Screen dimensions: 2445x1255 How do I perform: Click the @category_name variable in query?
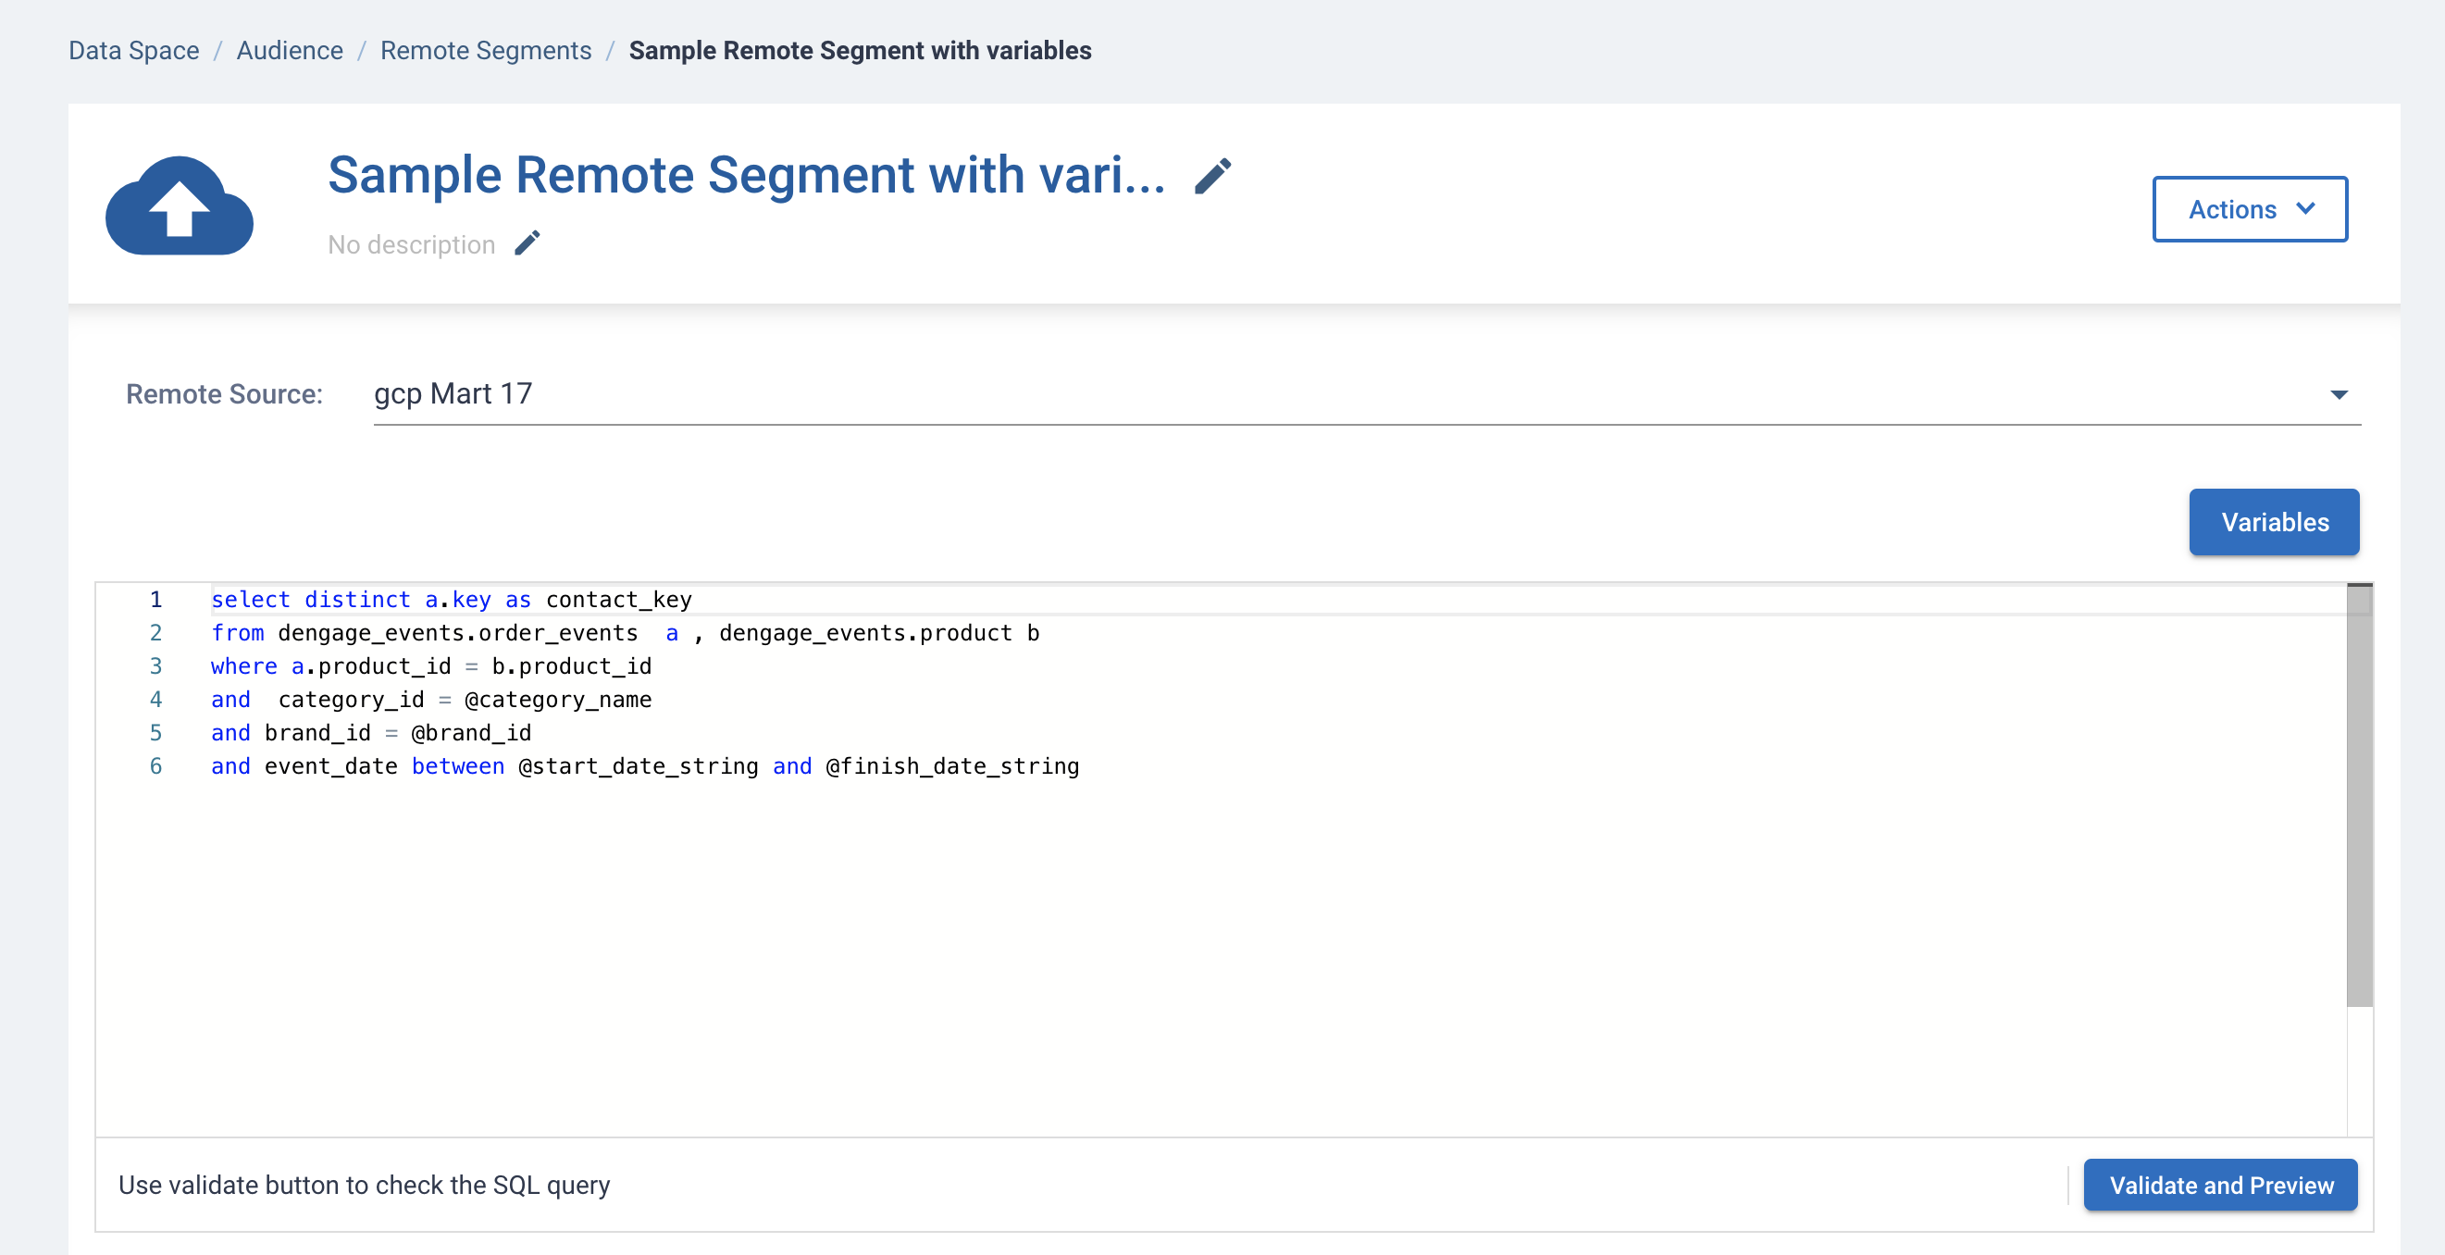pyautogui.click(x=557, y=700)
